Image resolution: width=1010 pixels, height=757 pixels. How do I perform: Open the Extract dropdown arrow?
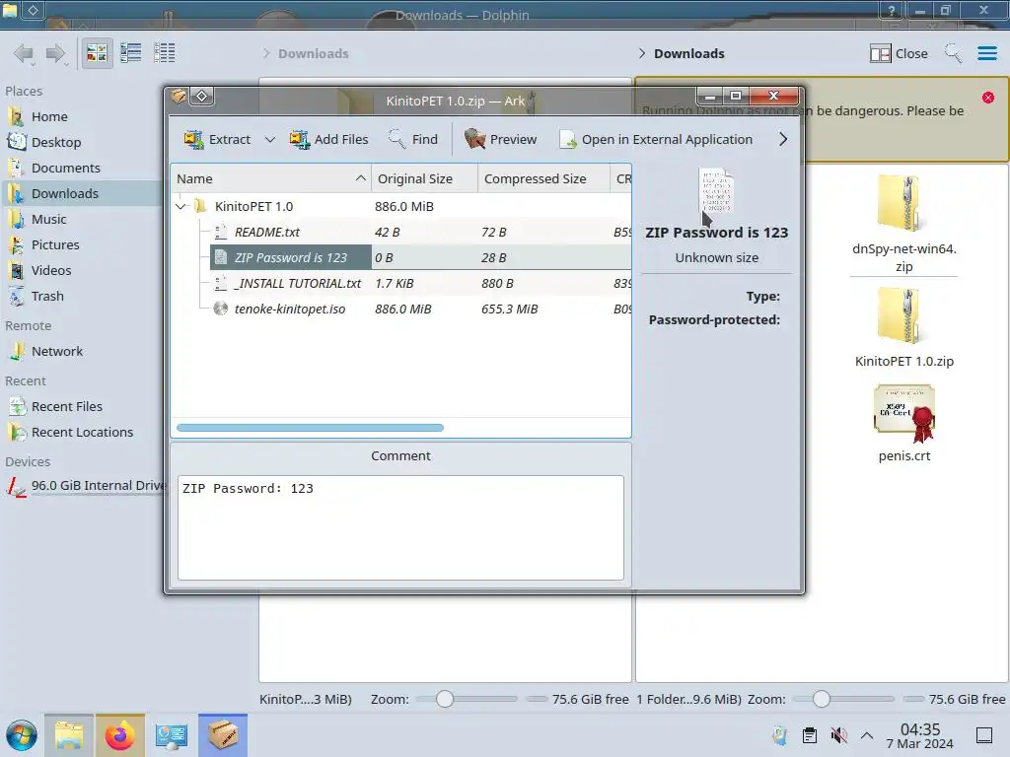[270, 139]
